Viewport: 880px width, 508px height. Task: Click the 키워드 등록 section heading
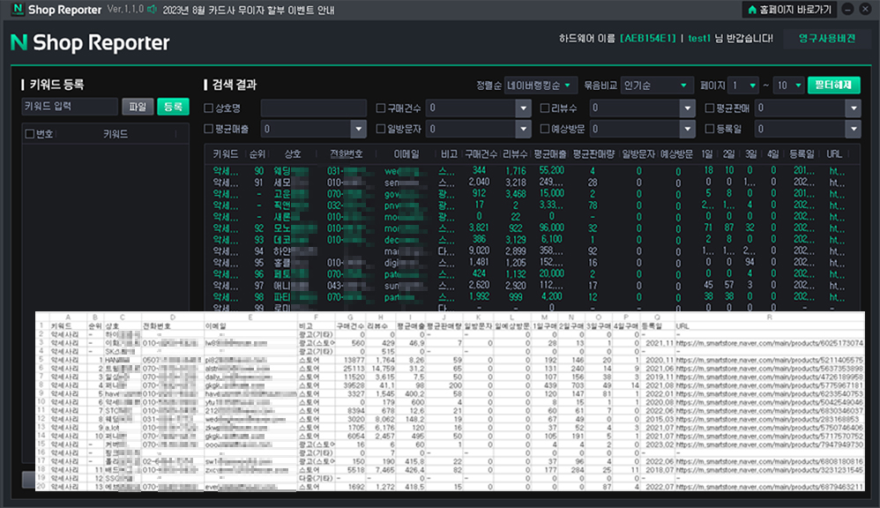(56, 85)
